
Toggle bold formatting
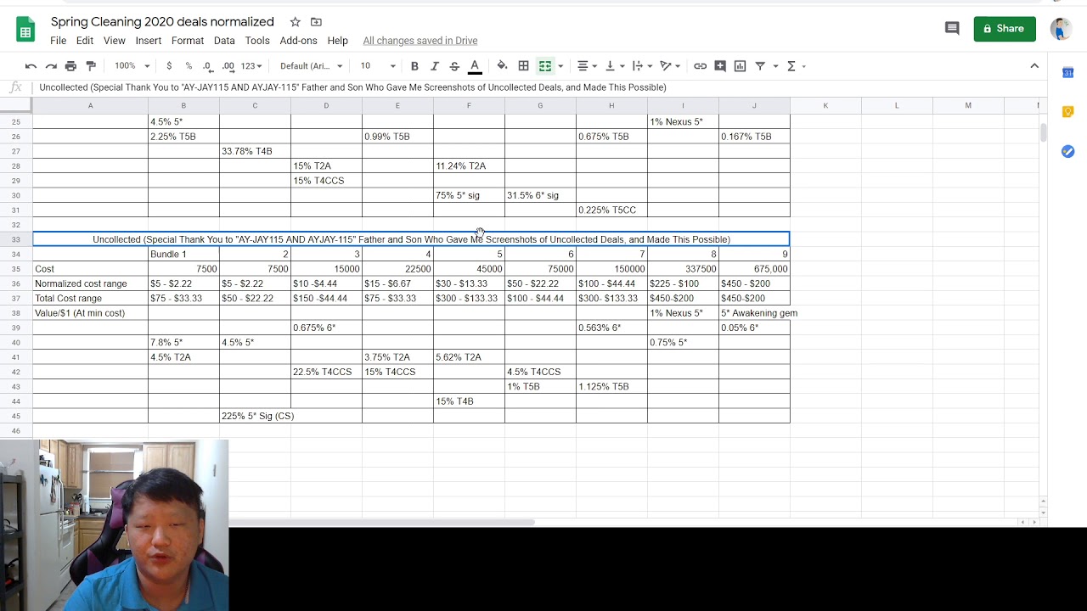(414, 66)
